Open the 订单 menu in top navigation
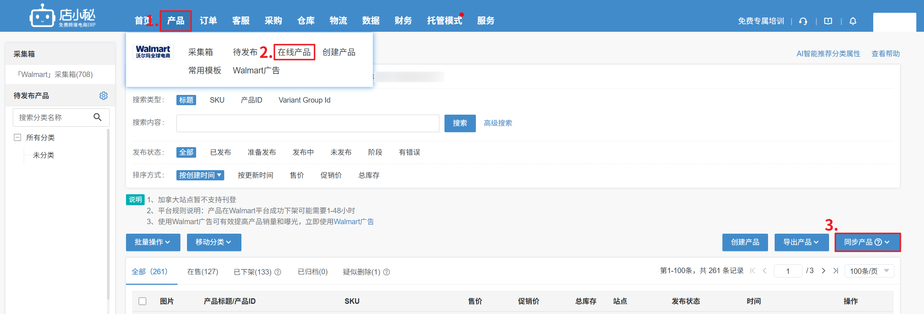This screenshot has height=314, width=924. pyautogui.click(x=208, y=21)
